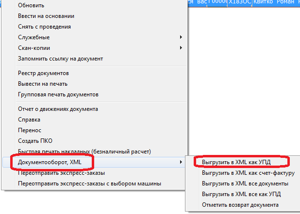The image size is (300, 214).
Task: Click 'Выгрузить в XML все документы'
Action: tap(245, 183)
